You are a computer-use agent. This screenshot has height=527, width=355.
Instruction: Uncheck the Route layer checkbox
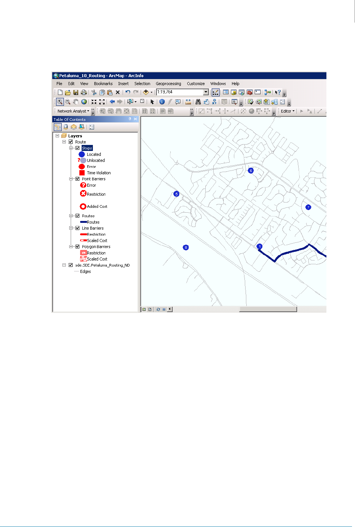click(x=70, y=142)
